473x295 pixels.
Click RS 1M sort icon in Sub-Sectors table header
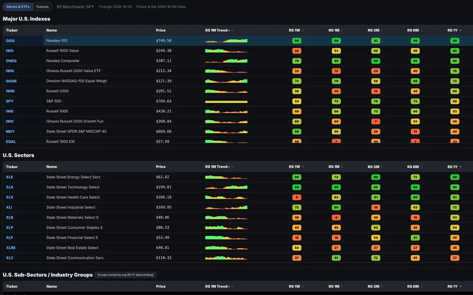coord(342,286)
